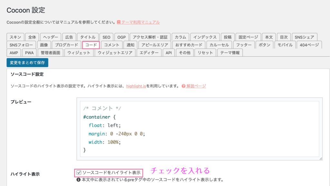Open the SNSフォロー tab

[21, 45]
